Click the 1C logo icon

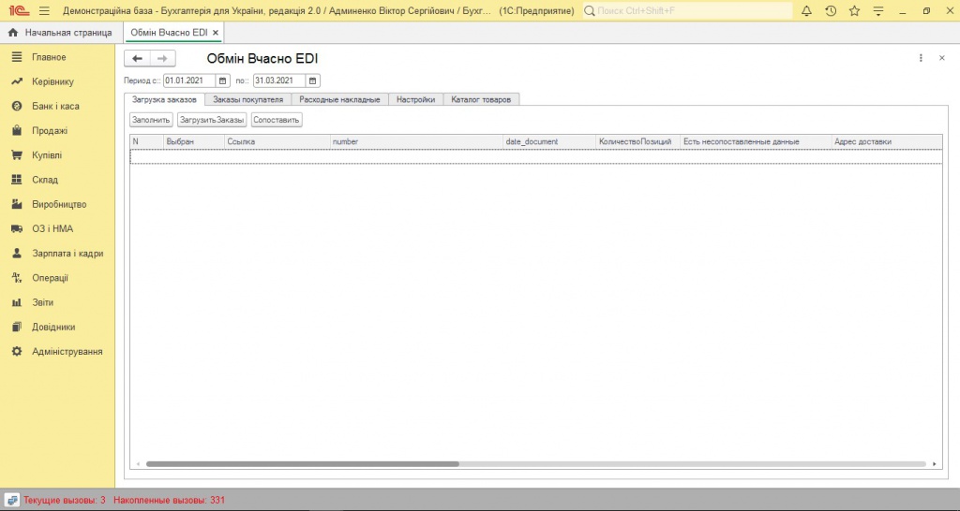(19, 11)
